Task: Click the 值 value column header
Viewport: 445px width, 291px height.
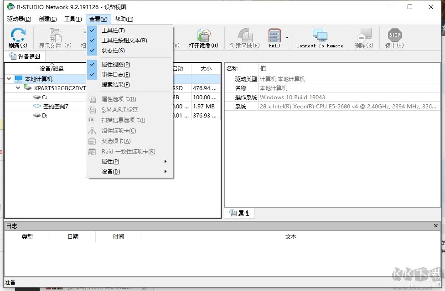Action: coord(349,68)
